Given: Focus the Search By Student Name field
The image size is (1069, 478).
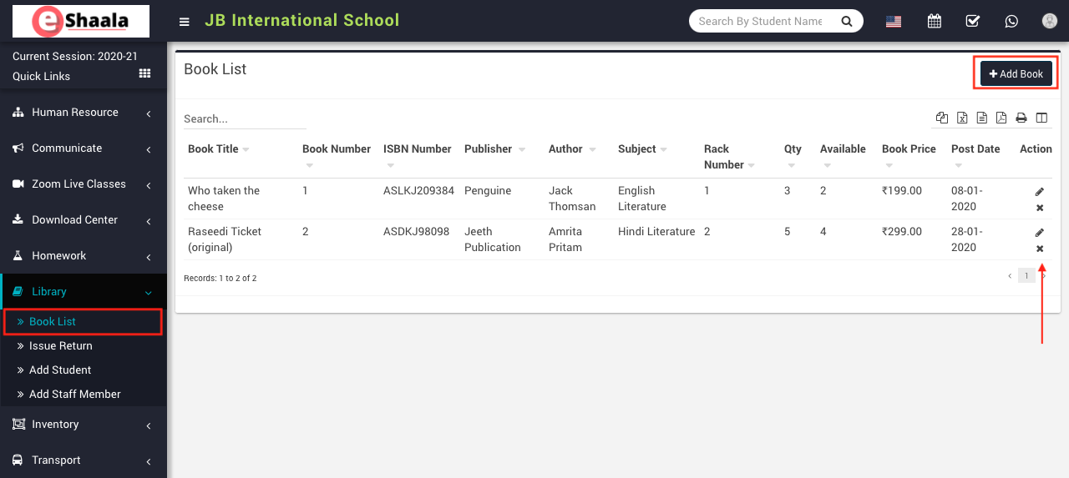Looking at the screenshot, I should click(760, 21).
